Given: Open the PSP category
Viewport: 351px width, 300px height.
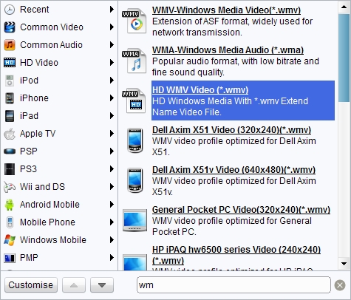Looking at the screenshot, I should [59, 151].
